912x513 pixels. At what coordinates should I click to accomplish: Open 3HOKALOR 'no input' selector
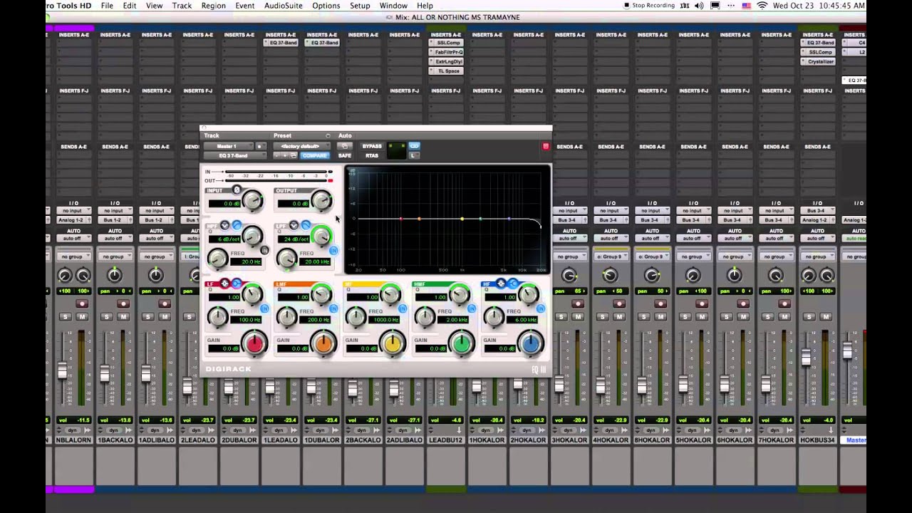tap(569, 211)
